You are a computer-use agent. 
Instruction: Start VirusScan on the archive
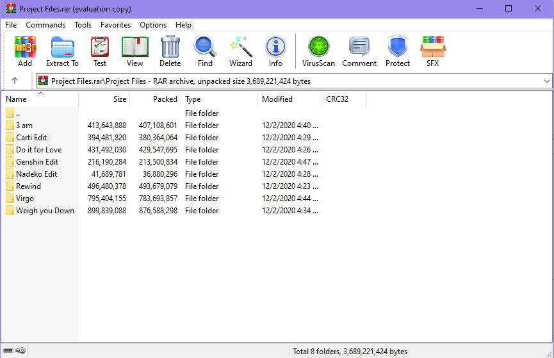(319, 47)
